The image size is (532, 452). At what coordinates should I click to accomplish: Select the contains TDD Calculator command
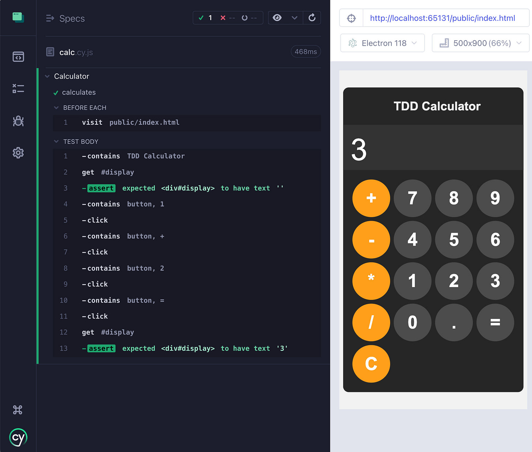[187, 156]
